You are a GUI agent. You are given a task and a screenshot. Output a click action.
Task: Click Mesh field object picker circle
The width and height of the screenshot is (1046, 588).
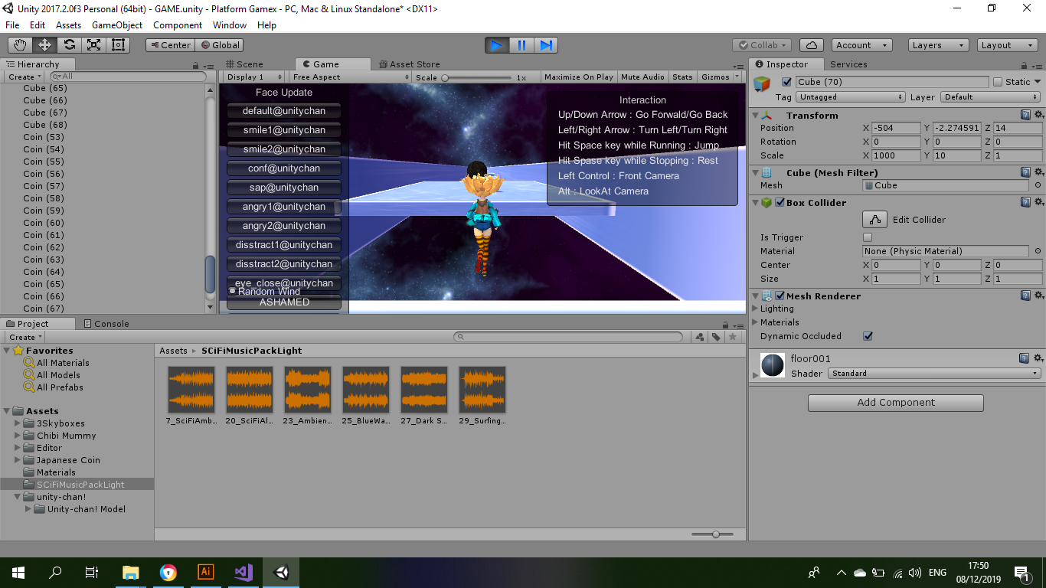[x=1038, y=185]
